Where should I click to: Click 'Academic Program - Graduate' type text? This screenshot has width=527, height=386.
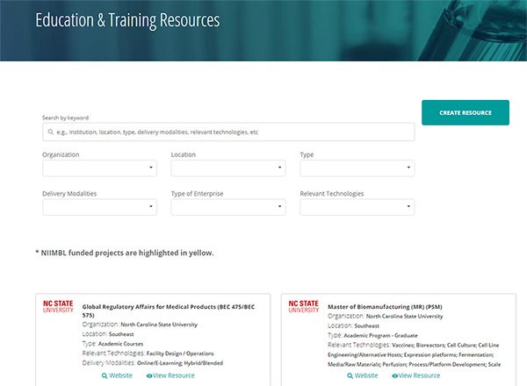point(380,335)
